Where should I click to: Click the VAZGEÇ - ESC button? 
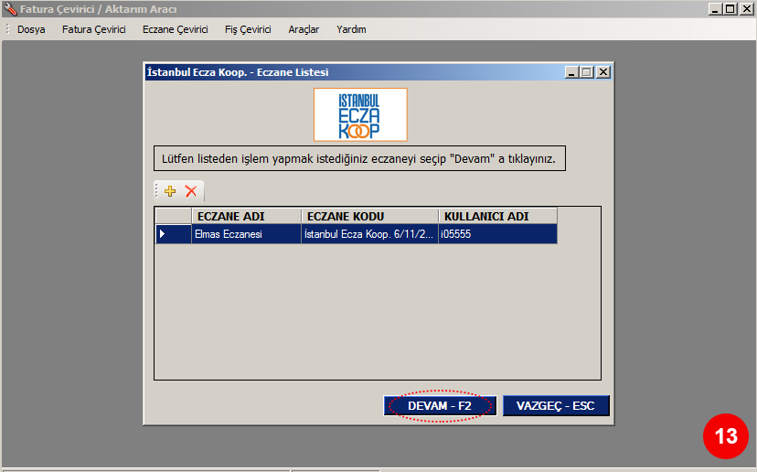556,406
